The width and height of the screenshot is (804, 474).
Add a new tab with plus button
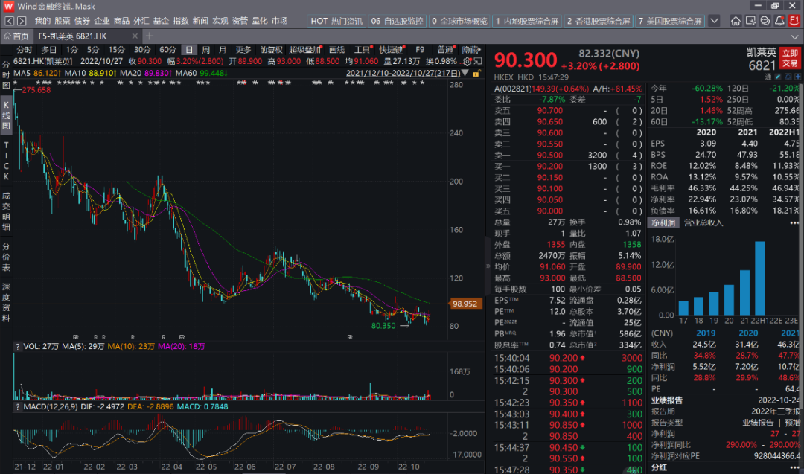point(150,36)
